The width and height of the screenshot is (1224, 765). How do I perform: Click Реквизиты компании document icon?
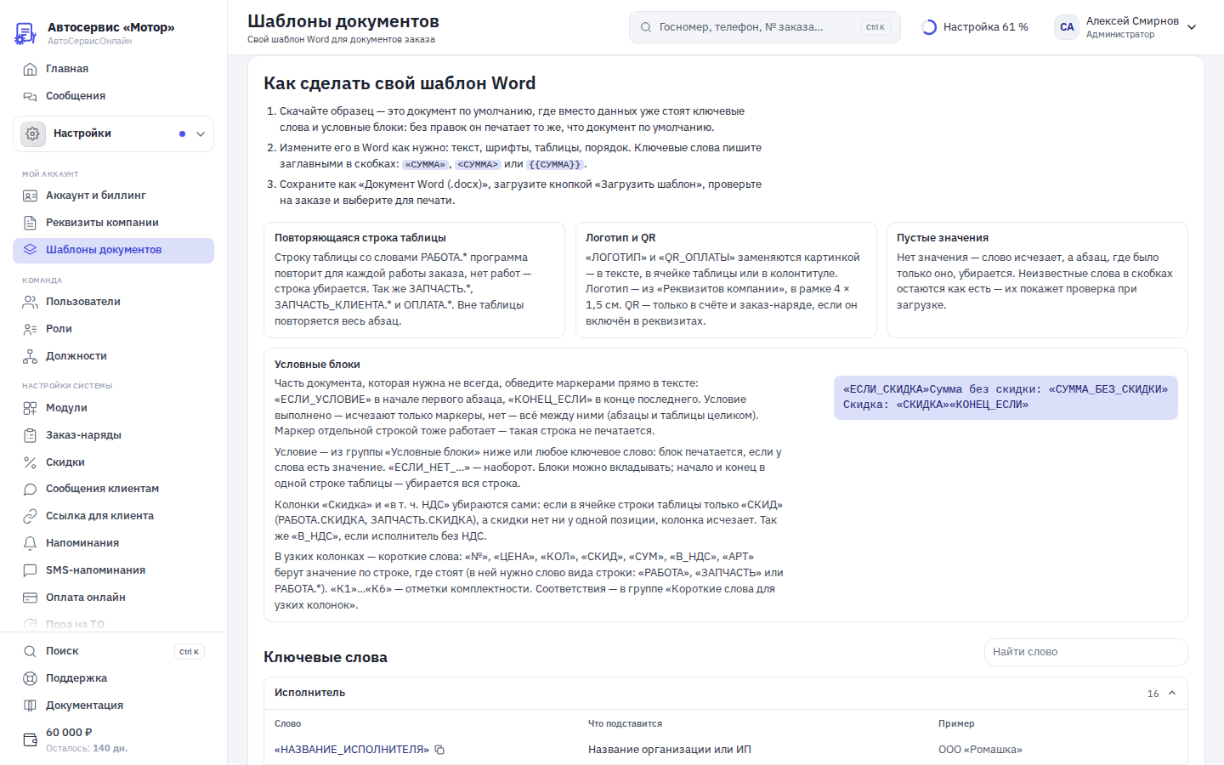(x=30, y=223)
